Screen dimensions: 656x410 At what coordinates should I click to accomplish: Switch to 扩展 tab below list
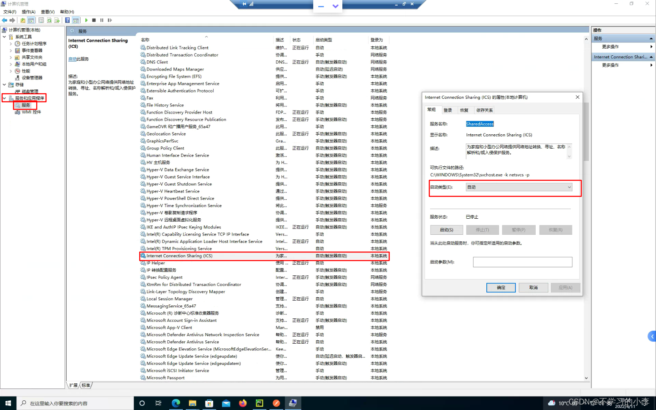click(x=73, y=385)
